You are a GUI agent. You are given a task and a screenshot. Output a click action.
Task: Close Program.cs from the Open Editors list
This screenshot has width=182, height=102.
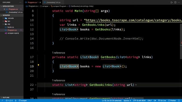(4, 9)
